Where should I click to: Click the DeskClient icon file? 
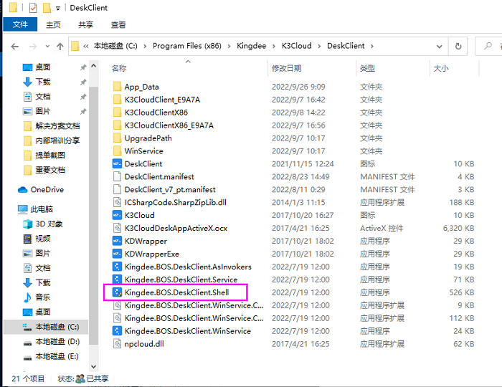point(143,163)
